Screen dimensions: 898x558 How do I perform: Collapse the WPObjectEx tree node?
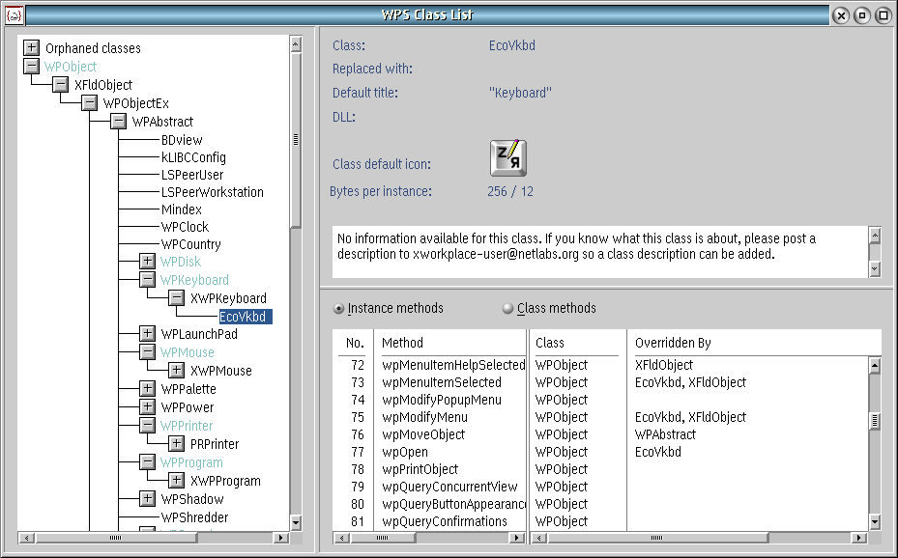click(x=89, y=103)
